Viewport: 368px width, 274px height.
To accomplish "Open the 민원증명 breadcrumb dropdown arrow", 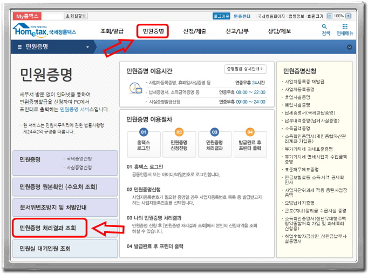I will pos(87,47).
